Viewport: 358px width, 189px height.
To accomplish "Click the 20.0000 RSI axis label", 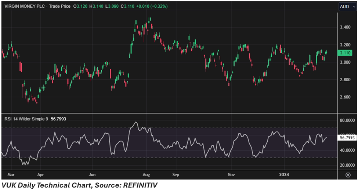I will point(347,165).
